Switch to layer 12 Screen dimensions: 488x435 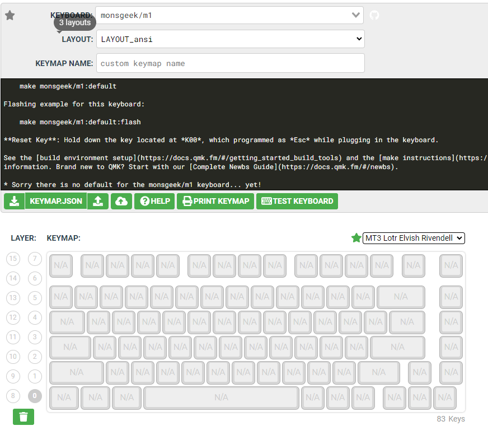click(13, 317)
